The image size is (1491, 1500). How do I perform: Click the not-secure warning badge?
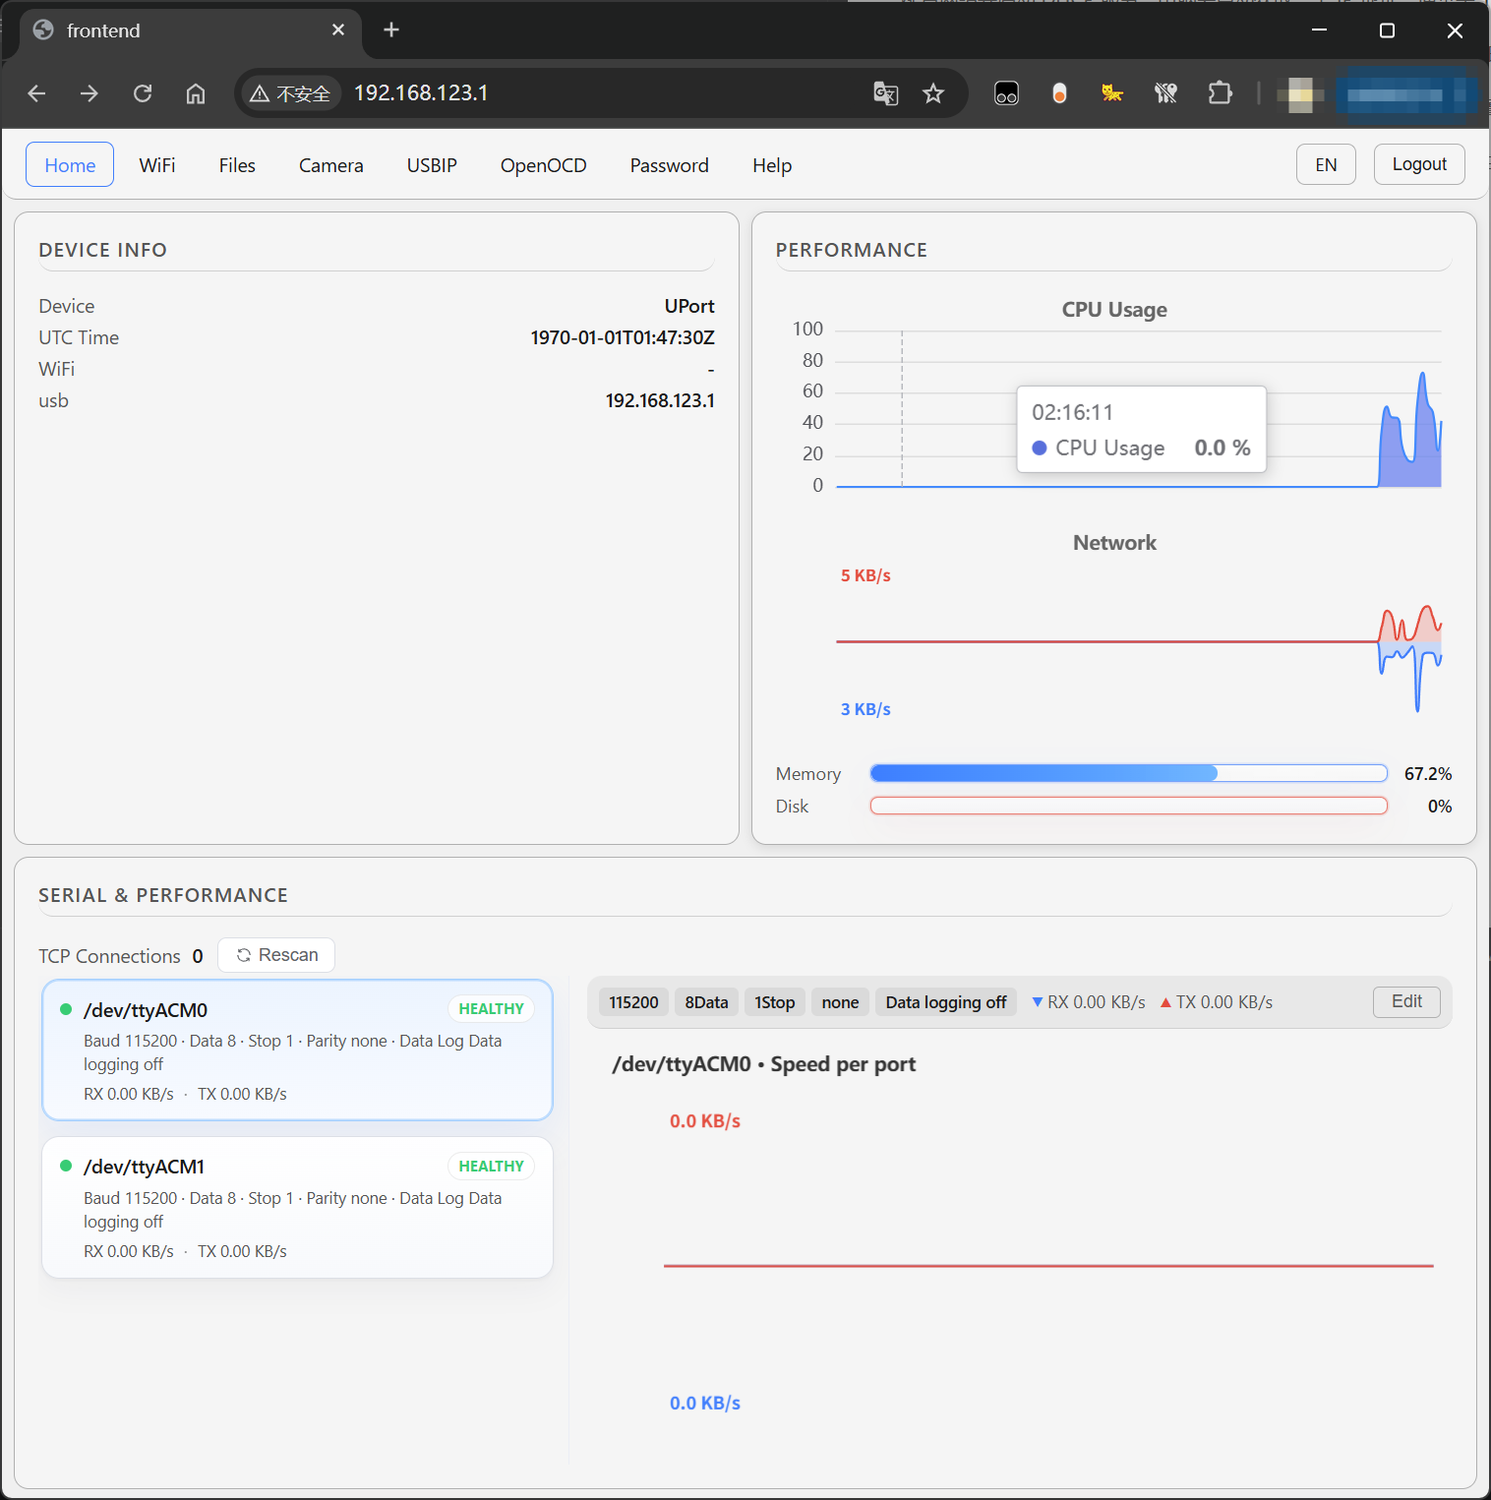(x=290, y=93)
